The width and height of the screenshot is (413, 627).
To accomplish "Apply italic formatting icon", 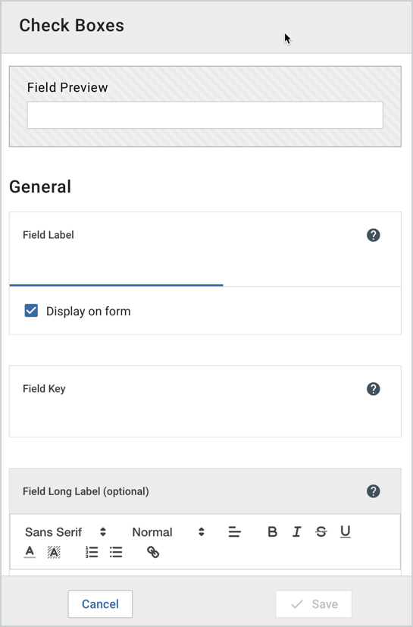I will tap(296, 531).
